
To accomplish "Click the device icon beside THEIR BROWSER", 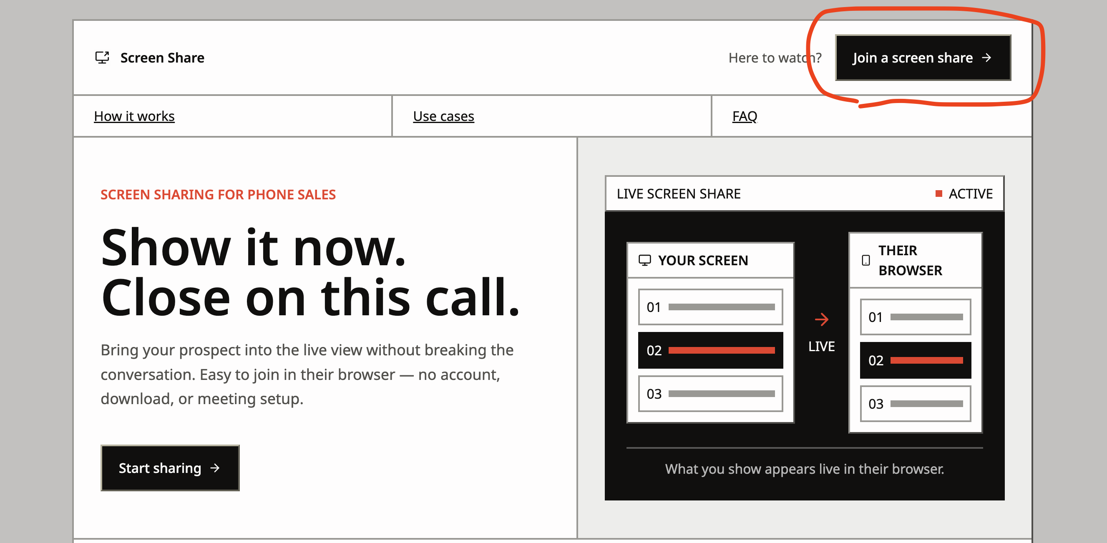I will click(x=866, y=260).
